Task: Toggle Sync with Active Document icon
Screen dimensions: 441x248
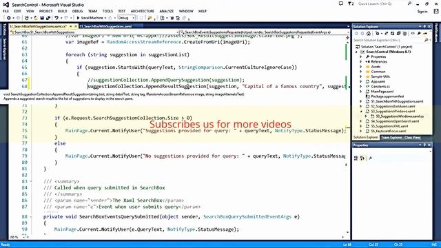Action: pos(386,34)
